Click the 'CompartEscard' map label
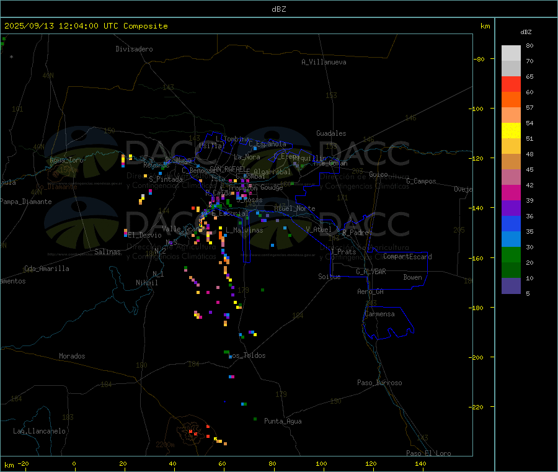This screenshot has width=558, height=472. (407, 256)
